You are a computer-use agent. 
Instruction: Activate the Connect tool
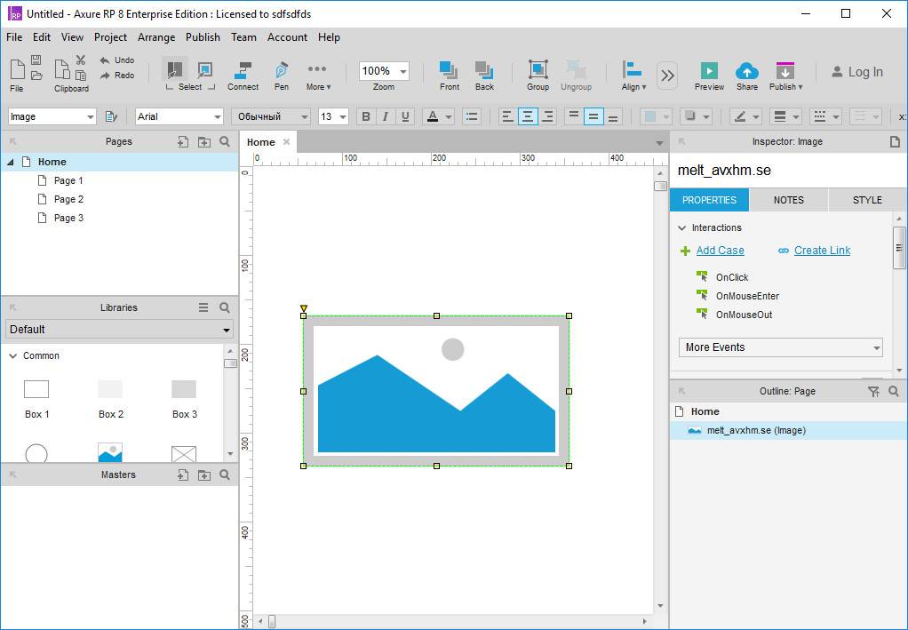pyautogui.click(x=243, y=76)
